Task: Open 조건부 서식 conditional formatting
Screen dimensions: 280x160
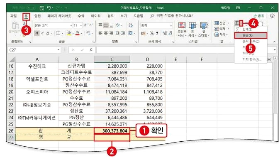Action: [x=182, y=30]
